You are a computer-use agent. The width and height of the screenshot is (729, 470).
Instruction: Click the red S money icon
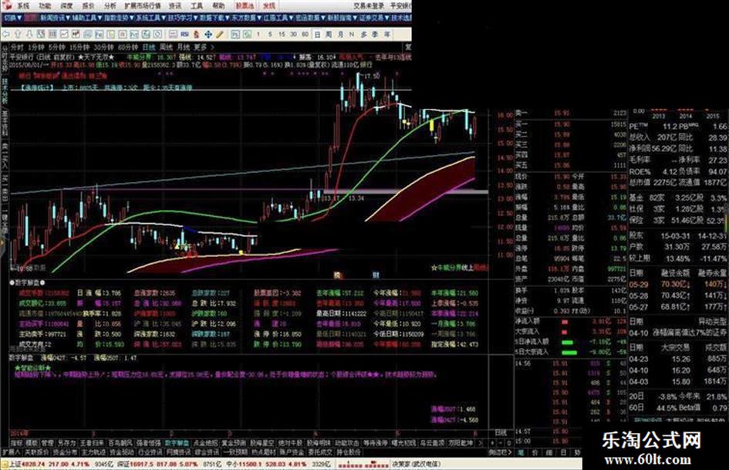pyautogui.click(x=197, y=35)
